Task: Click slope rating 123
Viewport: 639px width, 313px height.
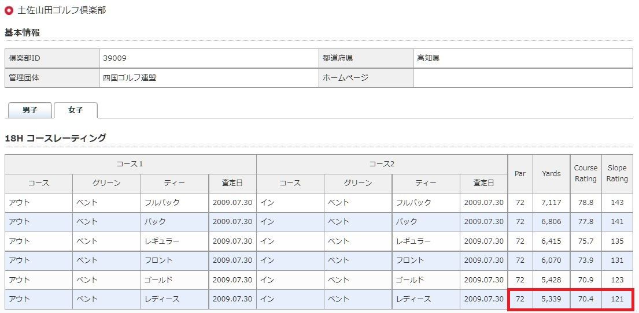Action: click(x=617, y=280)
